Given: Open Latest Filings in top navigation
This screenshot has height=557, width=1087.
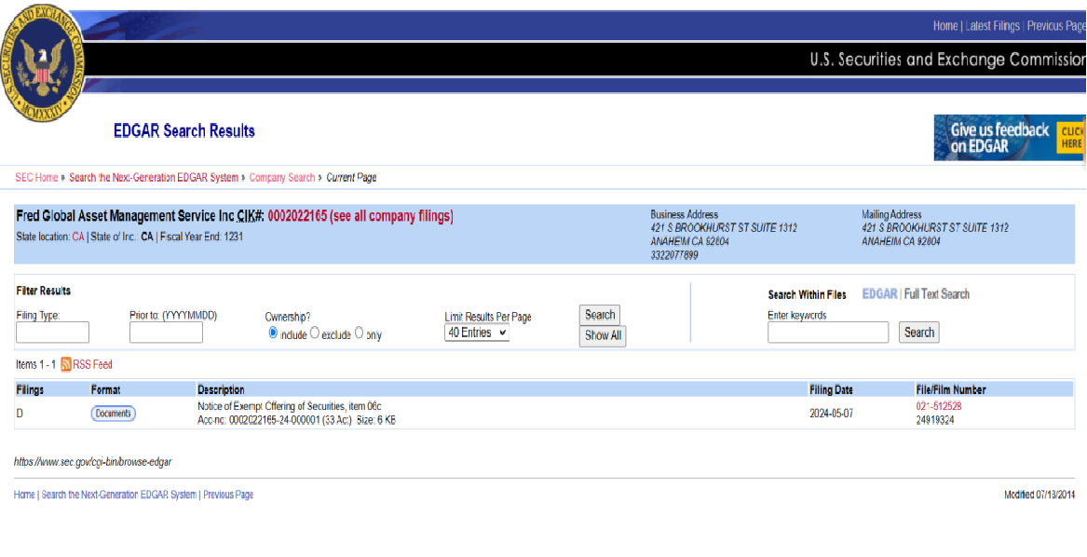Looking at the screenshot, I should [x=992, y=26].
